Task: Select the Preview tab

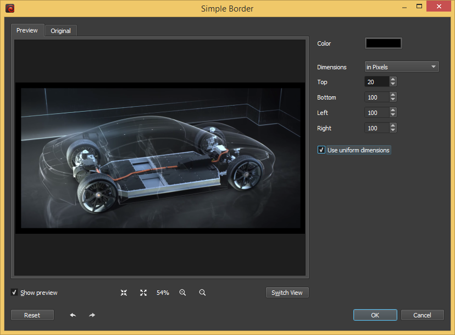Action: (27, 30)
